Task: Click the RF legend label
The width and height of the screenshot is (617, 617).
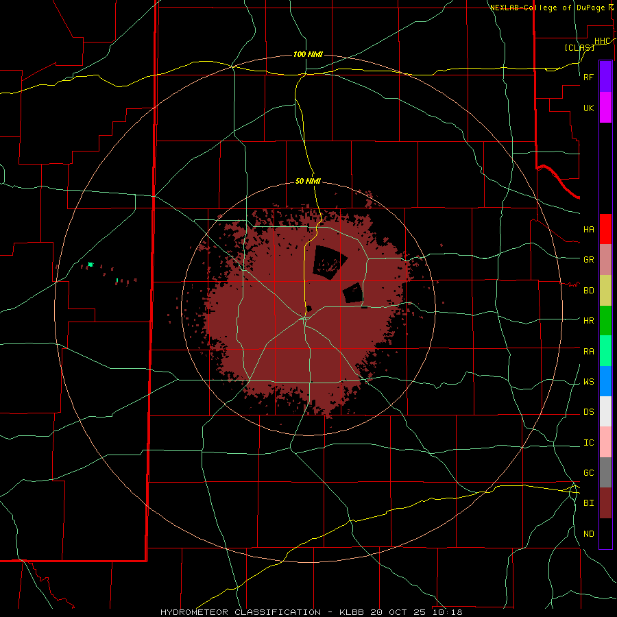Action: point(588,77)
